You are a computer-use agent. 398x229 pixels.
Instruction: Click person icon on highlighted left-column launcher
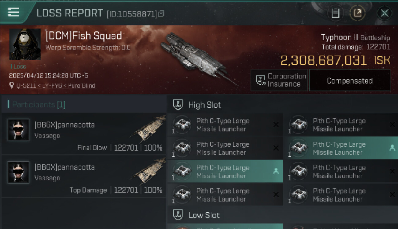[276, 171]
